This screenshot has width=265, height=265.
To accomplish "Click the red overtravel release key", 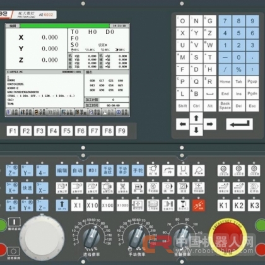I will click(x=199, y=205).
